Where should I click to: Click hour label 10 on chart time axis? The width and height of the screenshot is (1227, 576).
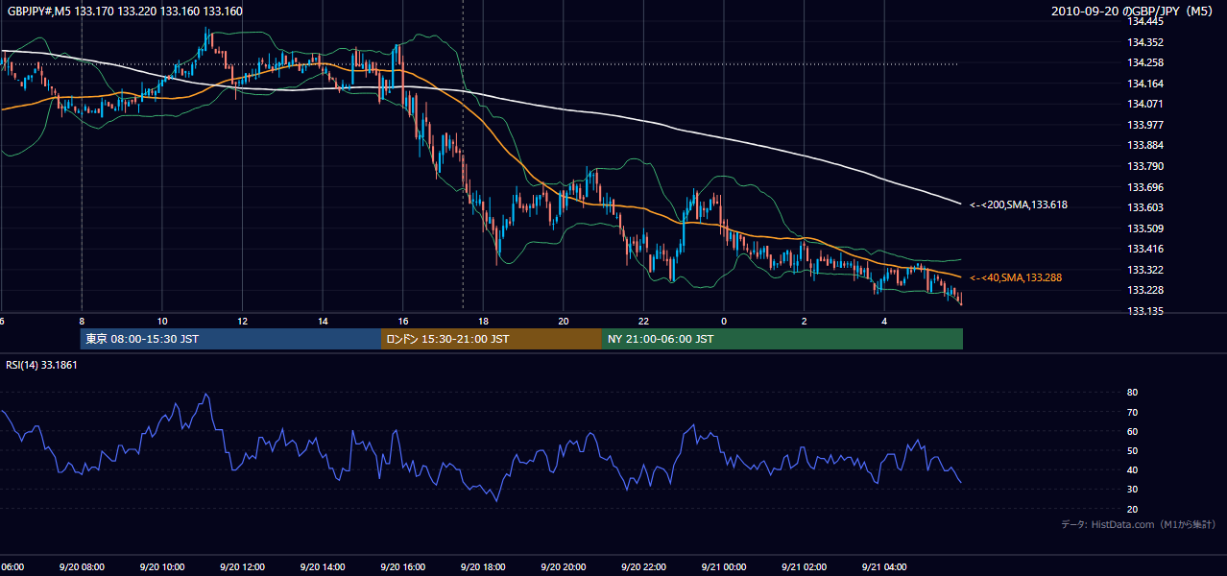[x=162, y=322]
